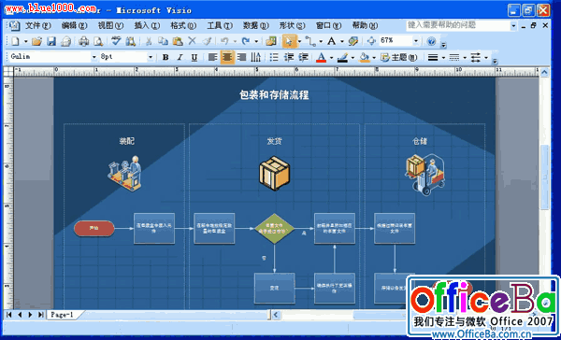Image resolution: width=561 pixels, height=340 pixels.
Task: Expand the Line Weight dropdown arrow
Action: coord(443,58)
